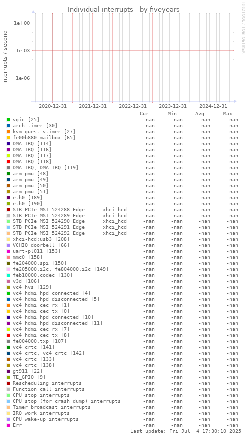Click the 'vc4 hdmi hpd connected [10]' label
The width and height of the screenshot is (248, 437).
tap(53, 317)
